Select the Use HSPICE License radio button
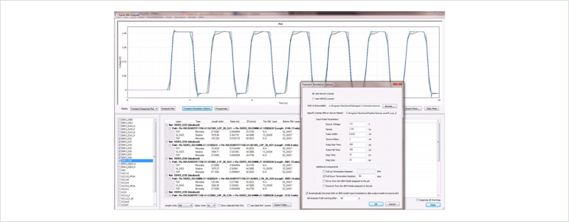Image resolution: width=569 pixels, height=222 pixels. tap(313, 98)
